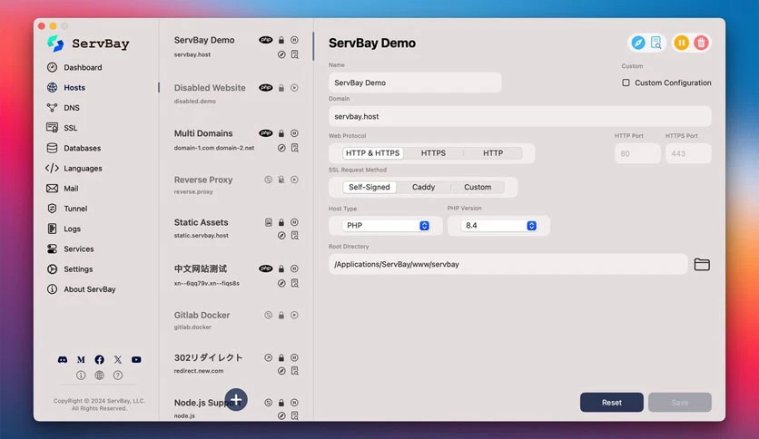The width and height of the screenshot is (759, 439).
Task: Open Host Type PHP dropdown
Action: [386, 226]
